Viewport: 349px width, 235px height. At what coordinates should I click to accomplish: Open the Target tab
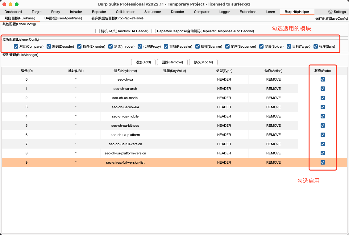(x=36, y=12)
